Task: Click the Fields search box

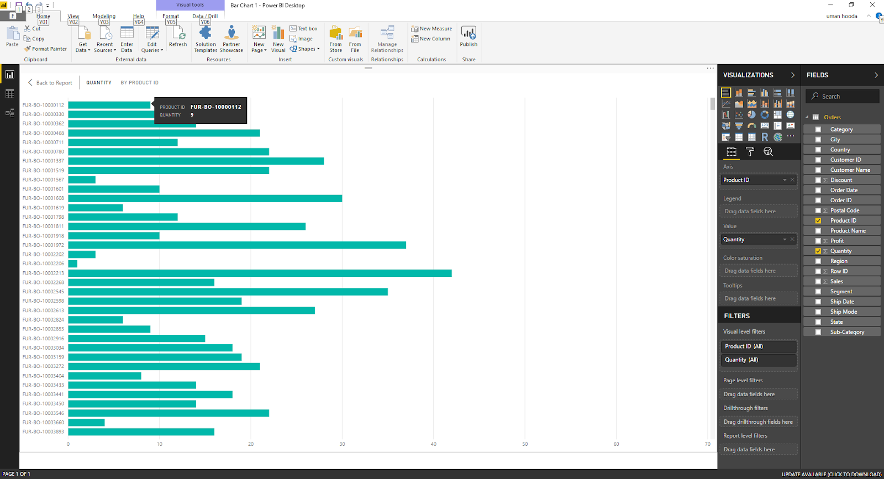Action: tap(842, 96)
